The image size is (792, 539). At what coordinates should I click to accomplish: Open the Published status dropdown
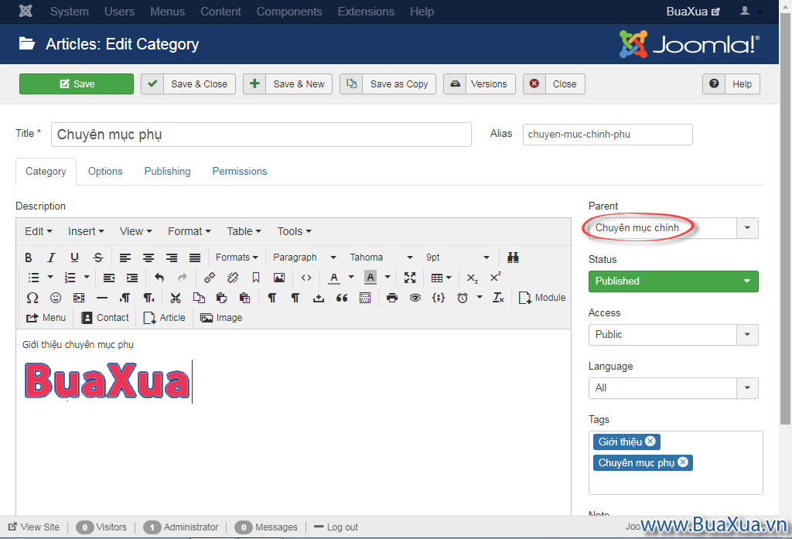(x=674, y=281)
